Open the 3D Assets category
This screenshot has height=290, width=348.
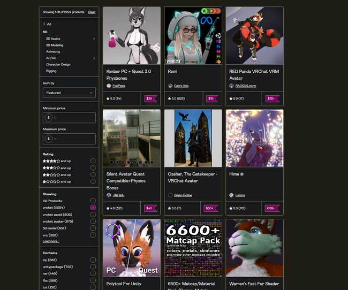coord(53,39)
